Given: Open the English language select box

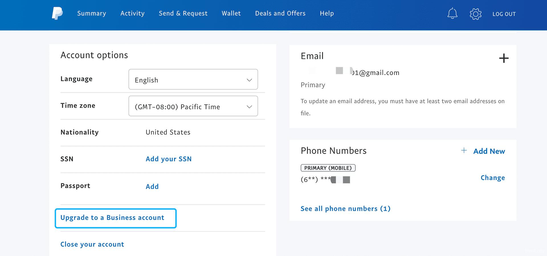Looking at the screenshot, I should (x=188, y=80).
